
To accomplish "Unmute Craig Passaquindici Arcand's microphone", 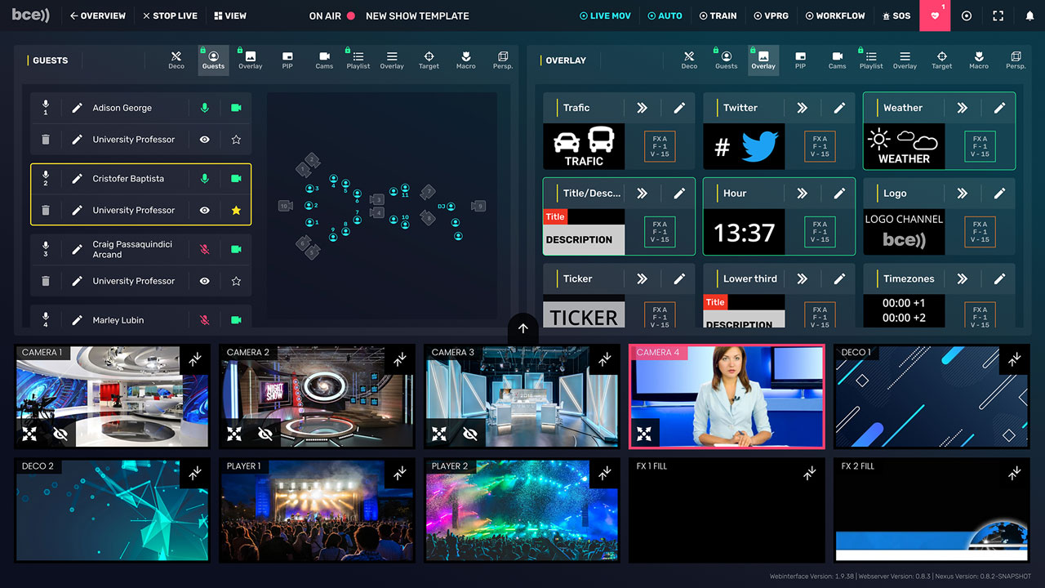I will click(x=205, y=249).
